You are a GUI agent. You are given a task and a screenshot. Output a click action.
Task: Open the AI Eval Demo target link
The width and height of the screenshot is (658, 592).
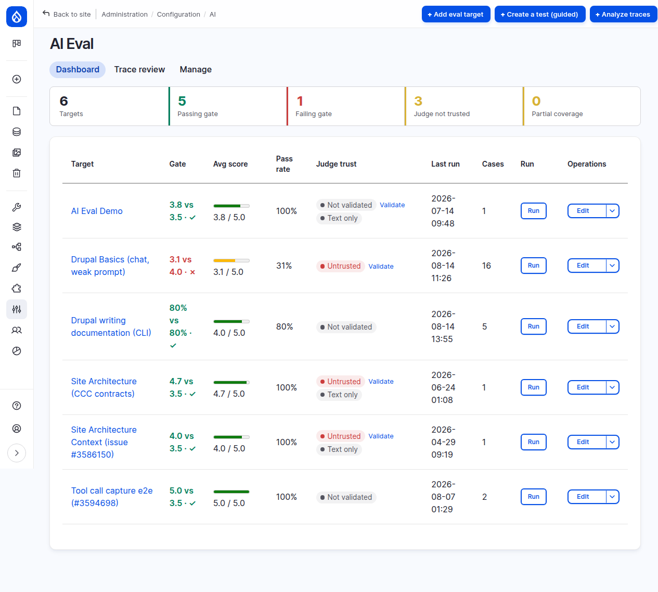click(x=97, y=211)
